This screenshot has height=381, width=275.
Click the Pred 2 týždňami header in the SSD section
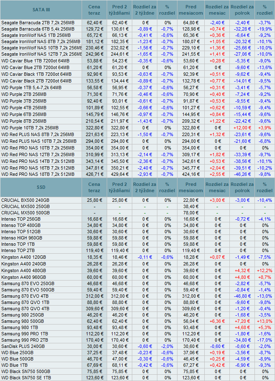tap(119, 187)
